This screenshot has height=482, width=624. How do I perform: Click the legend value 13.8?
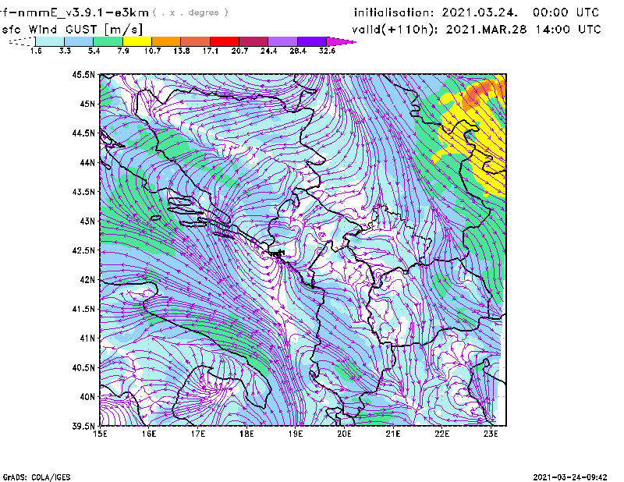point(182,51)
